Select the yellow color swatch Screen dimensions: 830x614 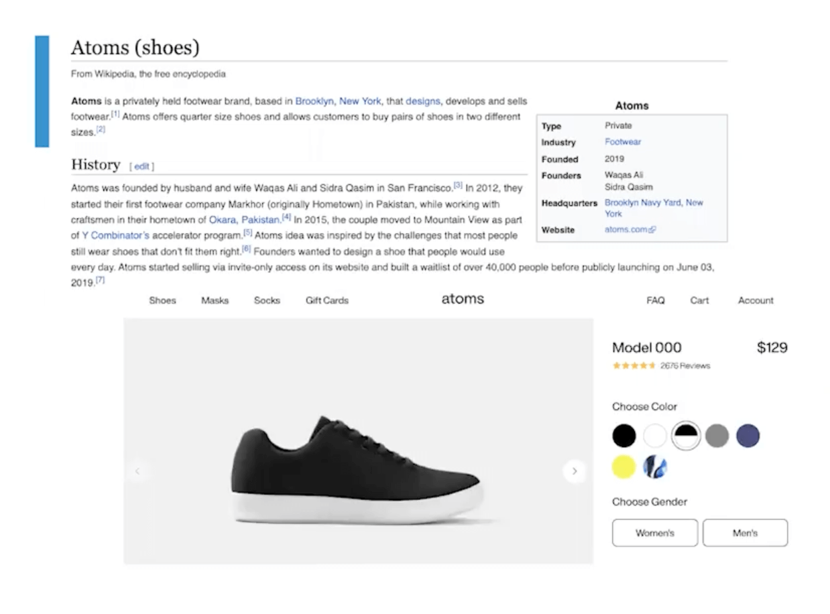[624, 467]
